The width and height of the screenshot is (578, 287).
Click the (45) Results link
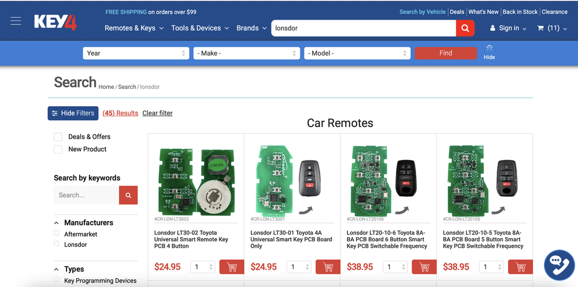coord(120,113)
